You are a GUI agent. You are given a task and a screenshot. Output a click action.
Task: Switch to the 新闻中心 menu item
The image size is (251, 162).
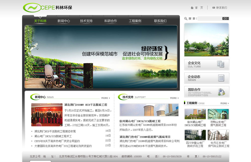click(64, 21)
